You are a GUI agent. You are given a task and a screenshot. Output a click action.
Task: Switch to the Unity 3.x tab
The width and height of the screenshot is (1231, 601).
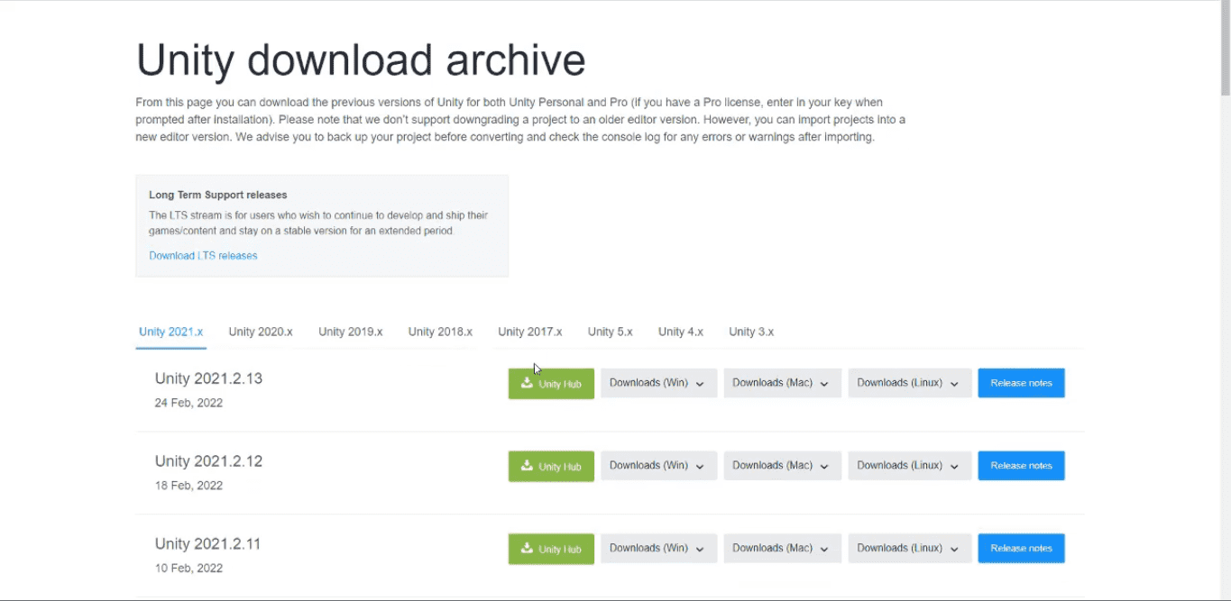click(751, 332)
